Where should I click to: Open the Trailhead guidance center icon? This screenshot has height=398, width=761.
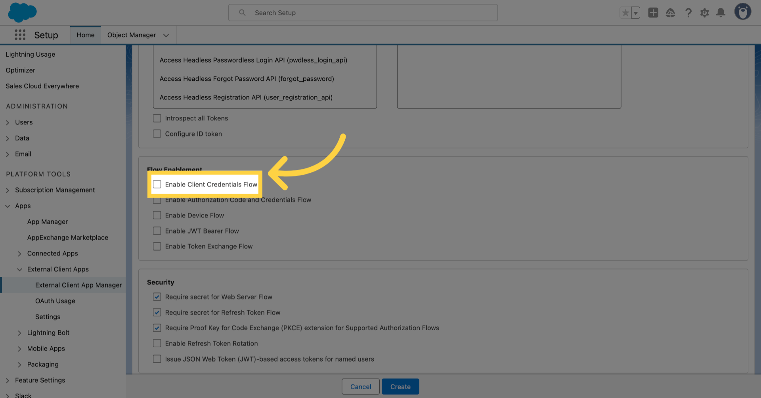tap(671, 12)
